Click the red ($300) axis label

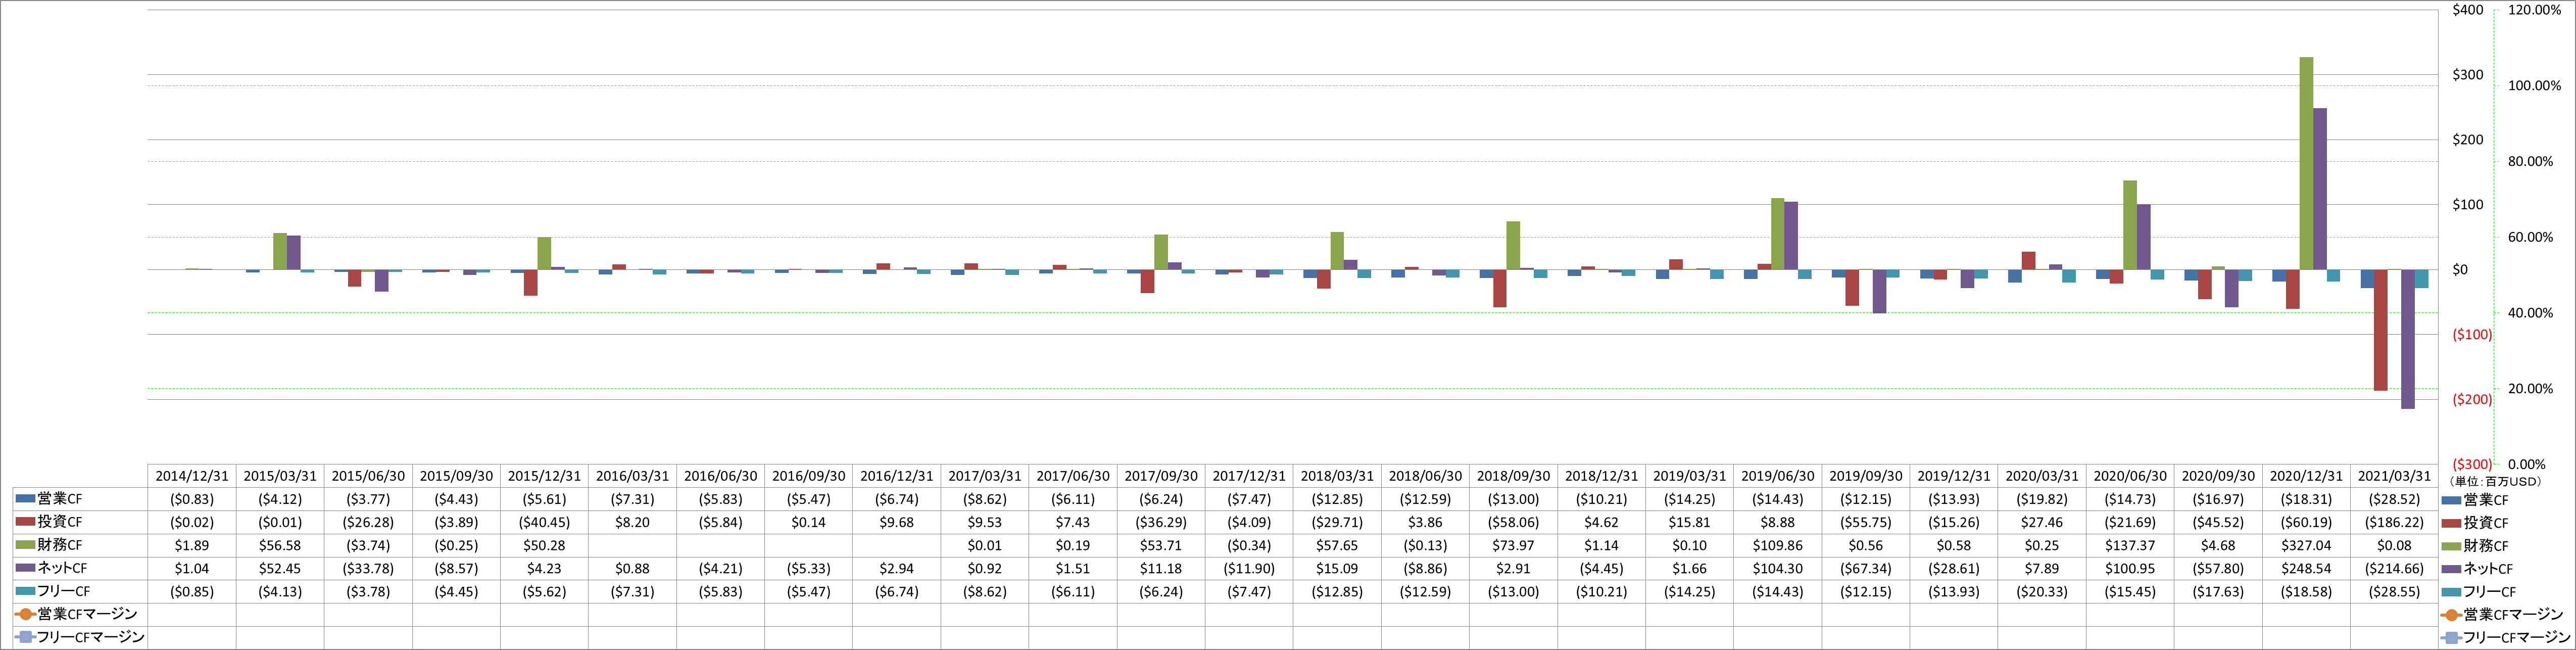point(2472,464)
